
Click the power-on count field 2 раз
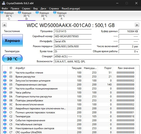click(129, 46)
